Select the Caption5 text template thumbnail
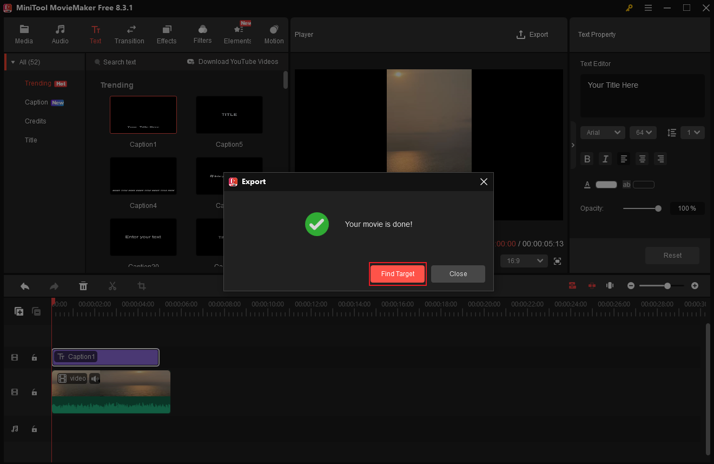The image size is (714, 464). [x=229, y=114]
